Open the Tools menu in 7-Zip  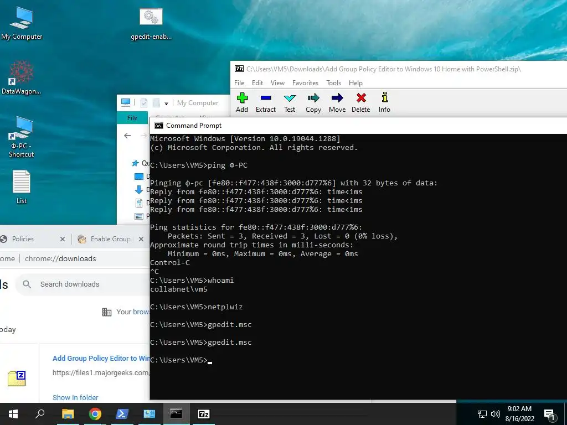tap(334, 83)
